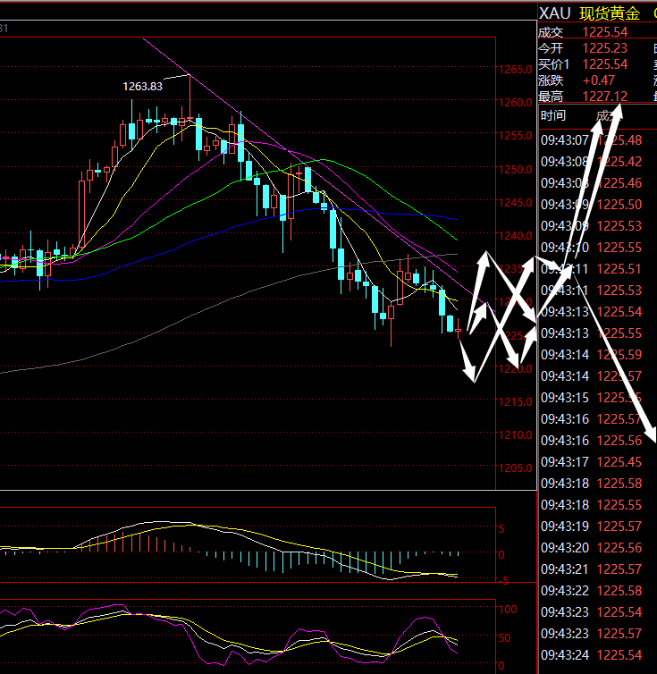Click the 50 label on KDJ axis
Image resolution: width=657 pixels, height=674 pixels.
tap(505, 638)
